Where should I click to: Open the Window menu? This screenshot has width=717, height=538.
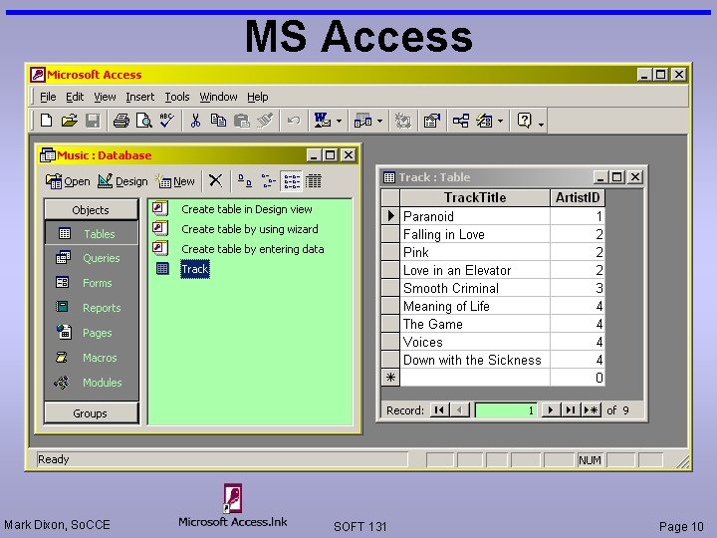pos(218,97)
